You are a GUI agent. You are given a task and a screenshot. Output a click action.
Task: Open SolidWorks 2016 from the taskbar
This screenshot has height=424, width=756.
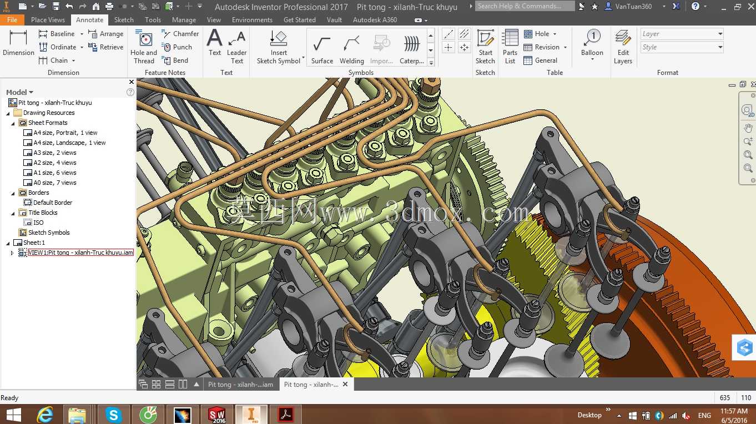coord(217,415)
